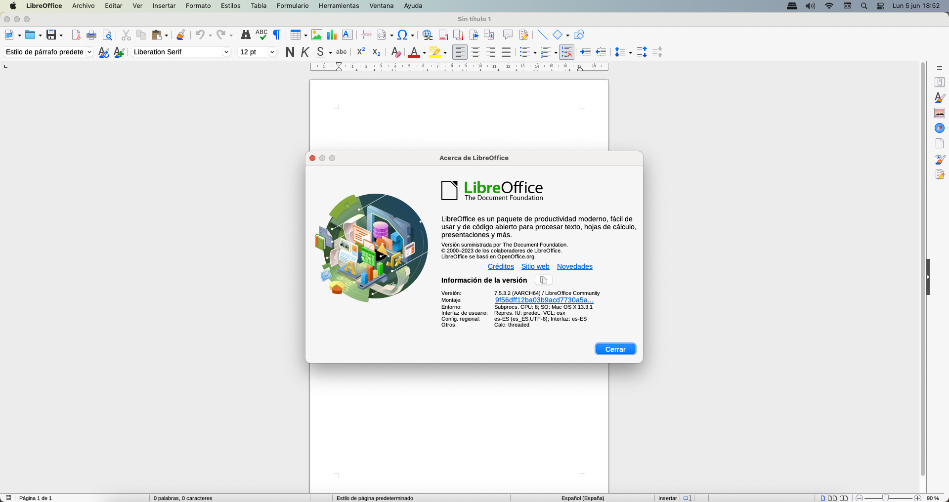The width and height of the screenshot is (949, 502).
Task: Apply yellow highlighting color
Action: coord(435,52)
